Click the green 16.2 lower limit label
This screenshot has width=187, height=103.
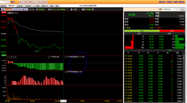point(4,55)
